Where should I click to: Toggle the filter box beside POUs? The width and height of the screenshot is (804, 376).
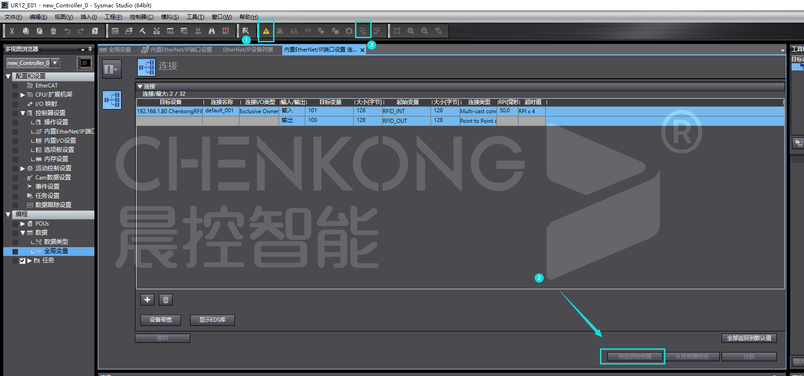click(15, 224)
